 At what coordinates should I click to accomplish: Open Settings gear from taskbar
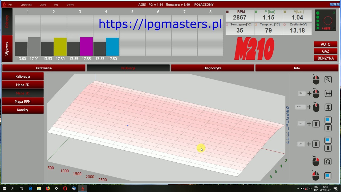[x=56, y=188]
